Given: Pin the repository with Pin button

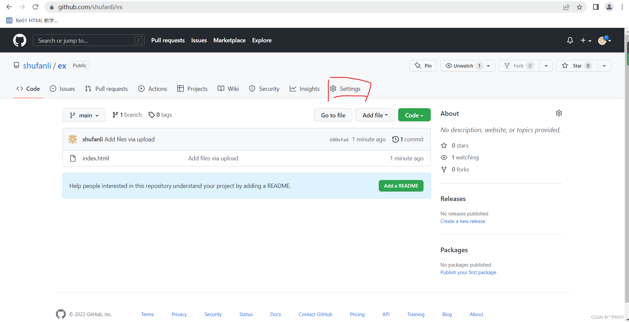Looking at the screenshot, I should point(423,66).
